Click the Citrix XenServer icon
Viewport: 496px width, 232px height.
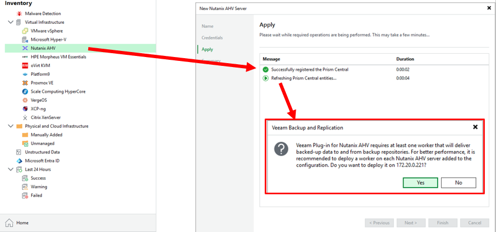pos(25,118)
